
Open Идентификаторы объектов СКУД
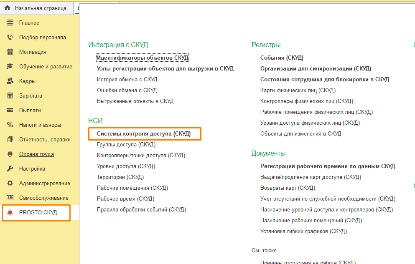pos(143,58)
